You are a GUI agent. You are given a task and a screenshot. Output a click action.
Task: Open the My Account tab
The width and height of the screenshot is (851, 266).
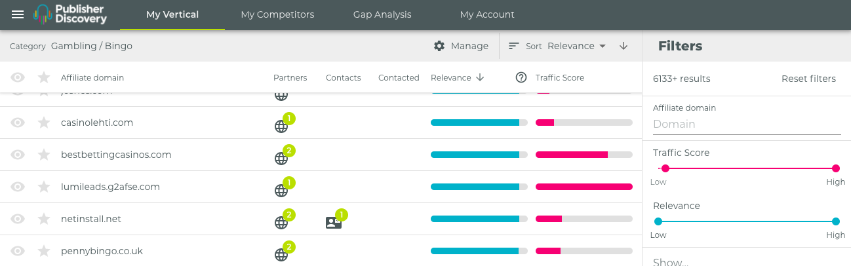(487, 14)
